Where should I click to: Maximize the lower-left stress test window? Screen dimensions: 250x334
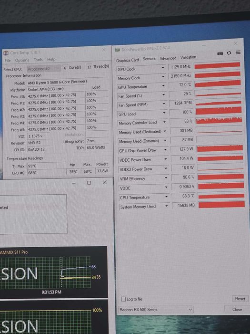pos(89,183)
